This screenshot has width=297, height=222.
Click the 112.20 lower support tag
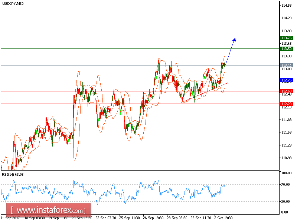coord(286,104)
